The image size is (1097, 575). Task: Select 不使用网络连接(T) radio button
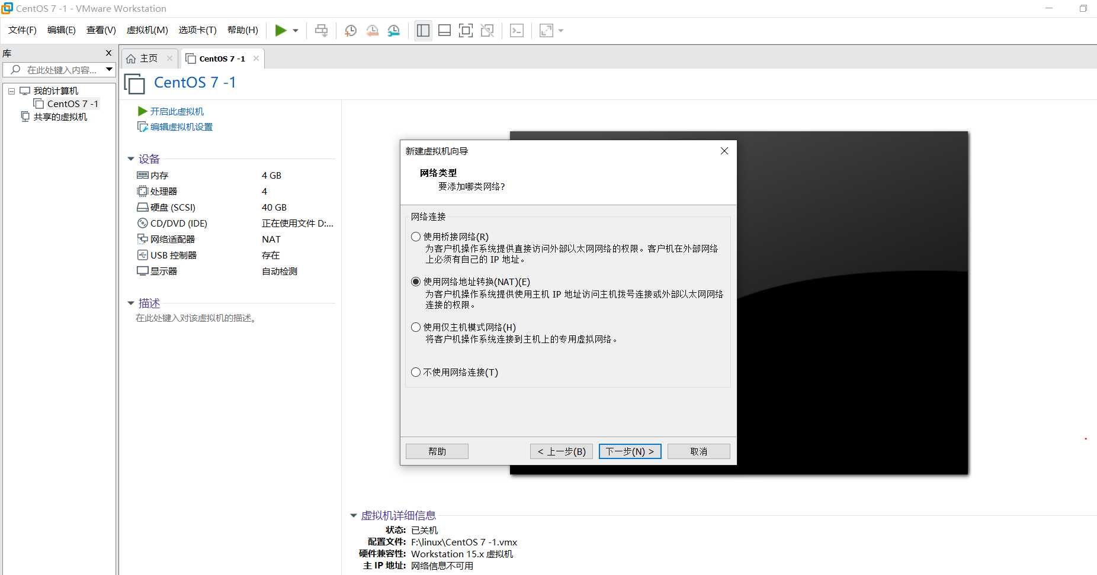coord(416,372)
